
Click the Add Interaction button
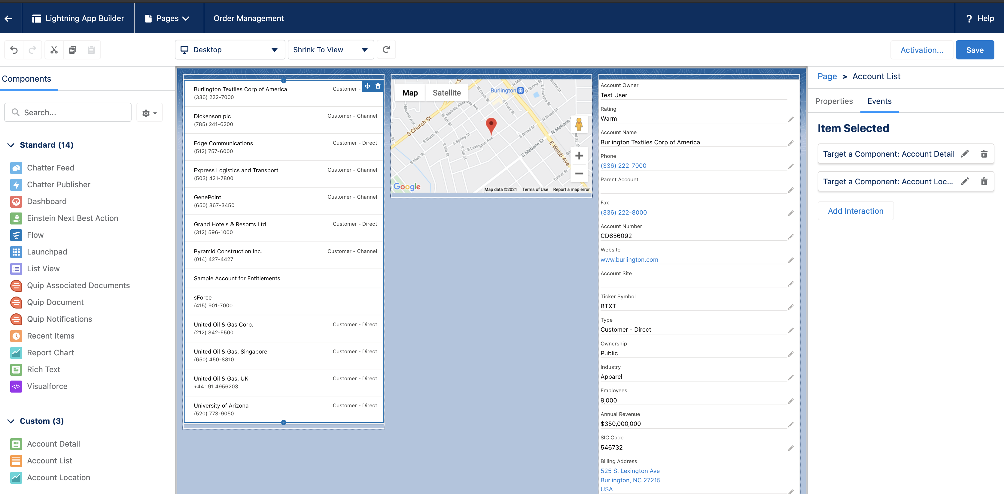click(856, 211)
